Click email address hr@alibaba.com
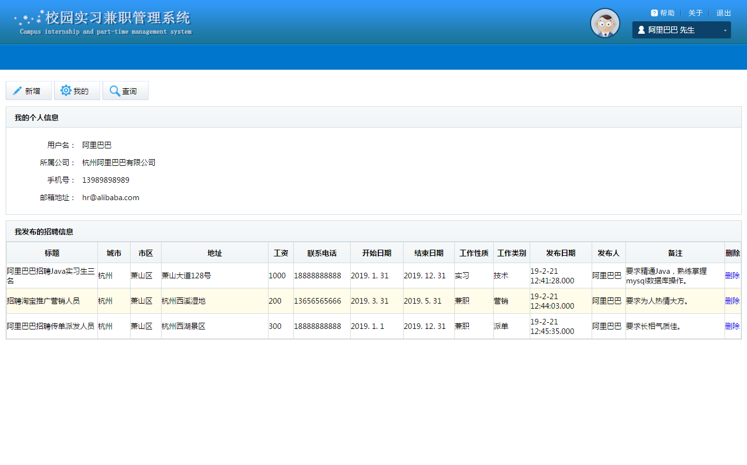Image resolution: width=747 pixels, height=465 pixels. click(x=111, y=197)
